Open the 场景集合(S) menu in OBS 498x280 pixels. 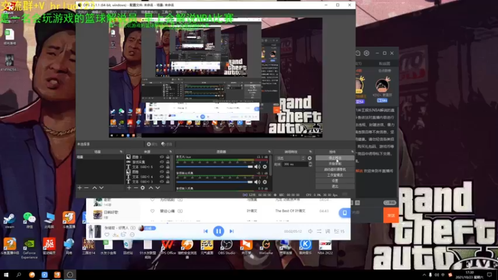click(149, 12)
